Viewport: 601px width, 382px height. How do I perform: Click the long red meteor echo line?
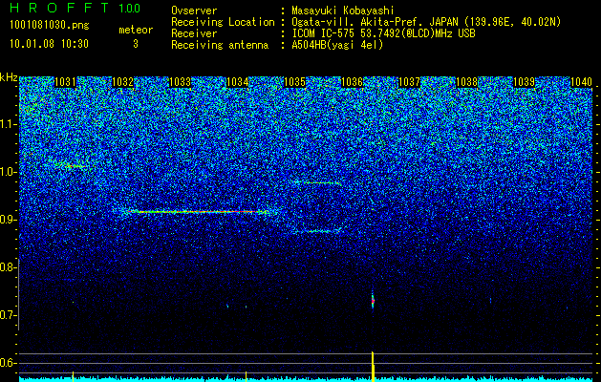[x=198, y=211]
